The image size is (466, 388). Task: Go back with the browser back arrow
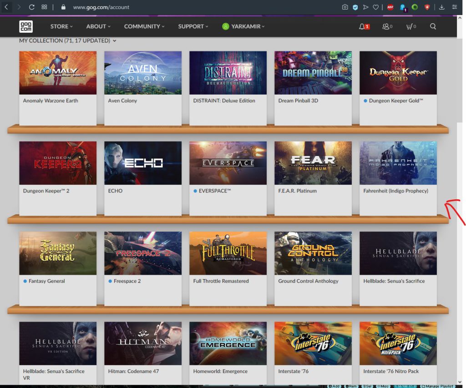tap(6, 7)
